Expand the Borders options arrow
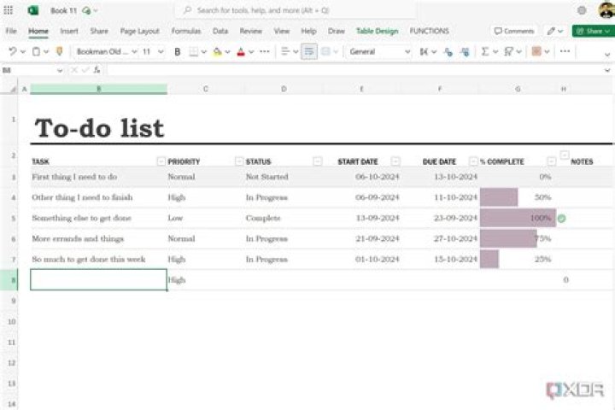Screen dimensions: 615x410 click(x=203, y=52)
